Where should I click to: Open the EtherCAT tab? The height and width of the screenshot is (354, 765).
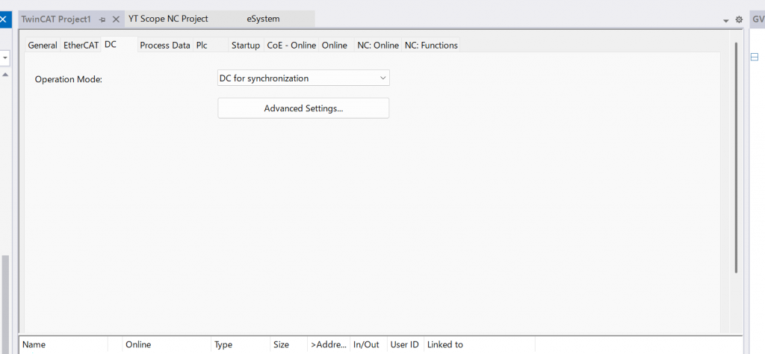click(x=81, y=46)
